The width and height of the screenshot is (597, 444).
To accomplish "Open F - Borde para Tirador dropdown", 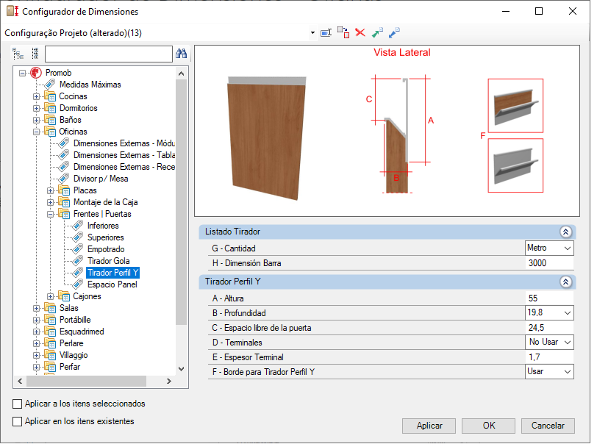I will [x=568, y=372].
